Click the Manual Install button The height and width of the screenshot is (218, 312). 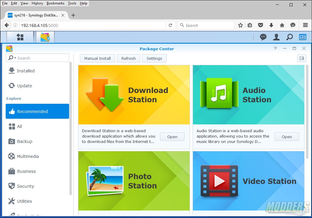[x=98, y=58]
